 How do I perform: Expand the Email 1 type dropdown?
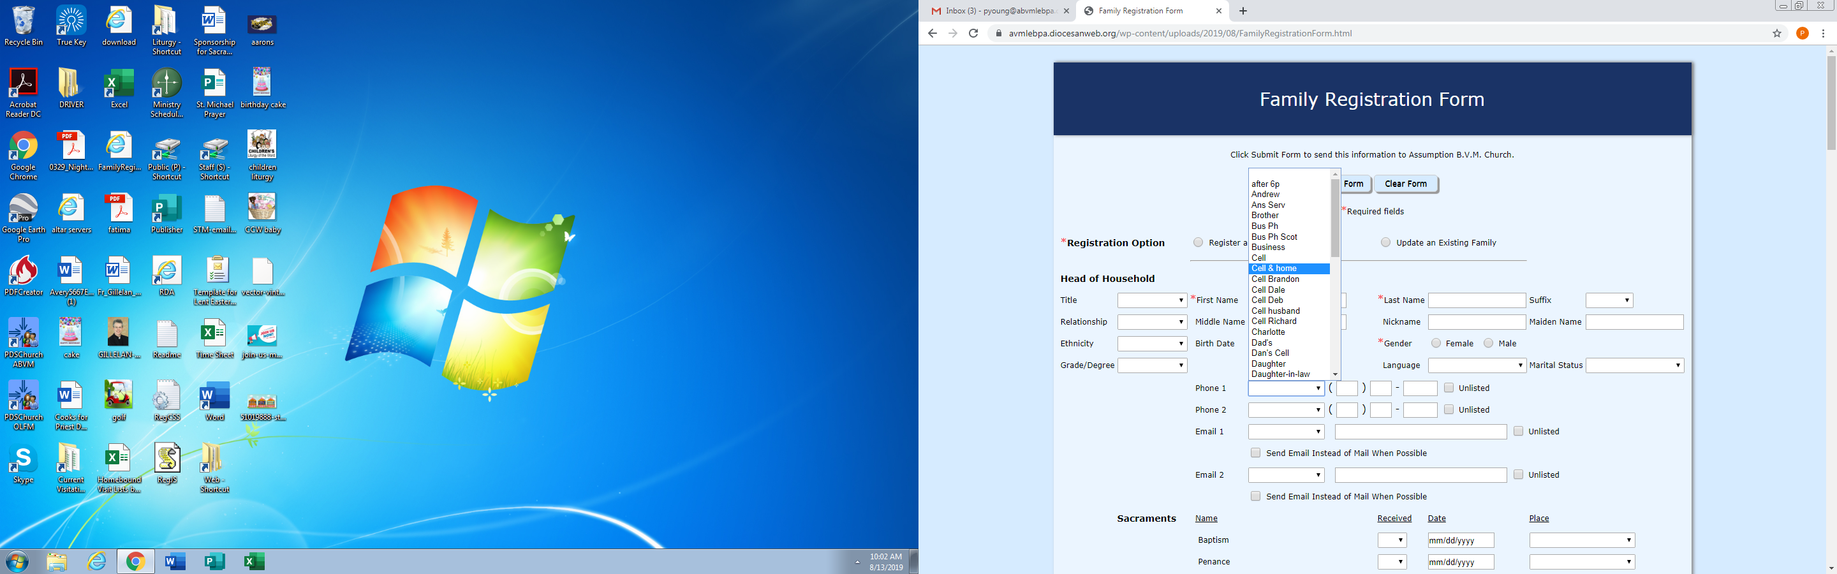pyautogui.click(x=1286, y=432)
